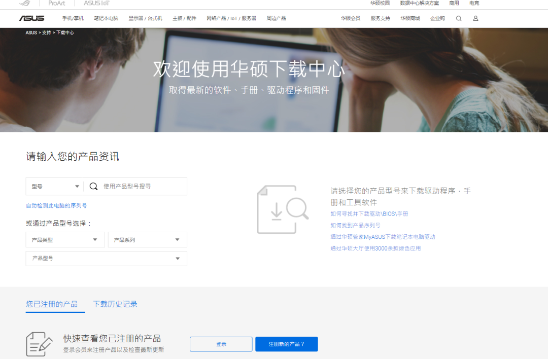Open the 数据中心解决方案 top link
Image resolution: width=548 pixels, height=359 pixels.
click(420, 3)
